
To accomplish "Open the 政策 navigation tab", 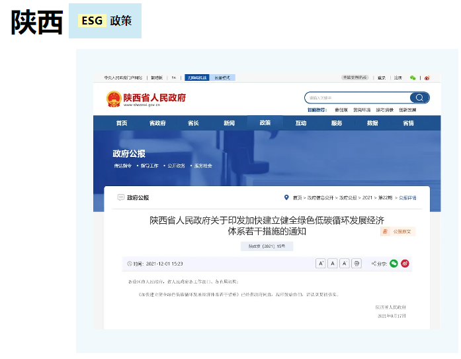I will point(265,123).
